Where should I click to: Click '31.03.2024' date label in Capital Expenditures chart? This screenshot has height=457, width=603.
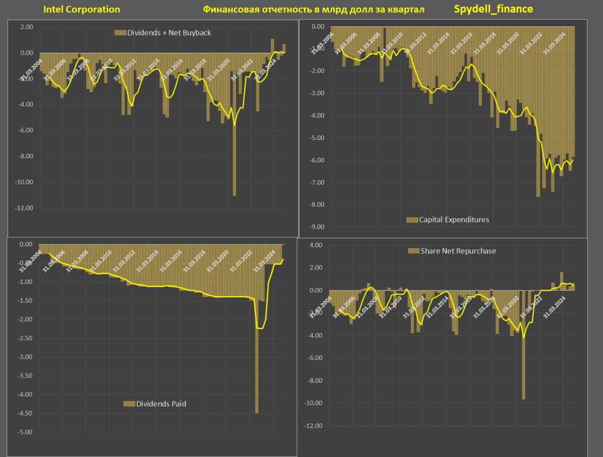pos(554,44)
